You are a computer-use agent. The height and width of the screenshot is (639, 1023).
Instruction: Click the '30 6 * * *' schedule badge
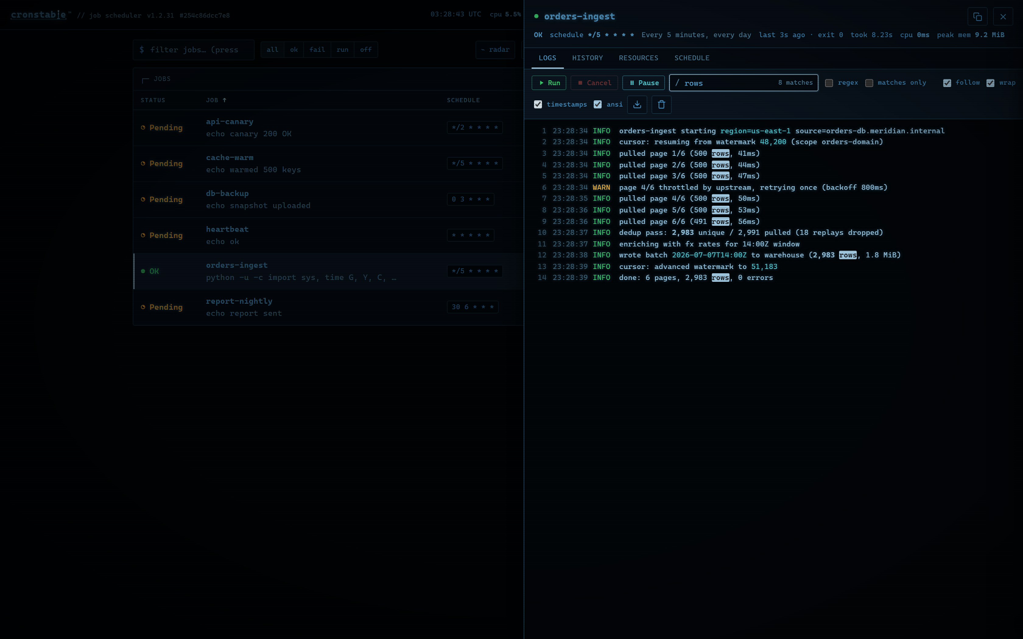[x=473, y=307]
